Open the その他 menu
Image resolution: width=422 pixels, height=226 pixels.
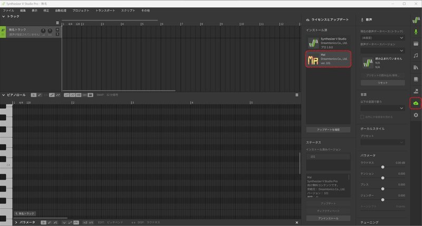146,11
